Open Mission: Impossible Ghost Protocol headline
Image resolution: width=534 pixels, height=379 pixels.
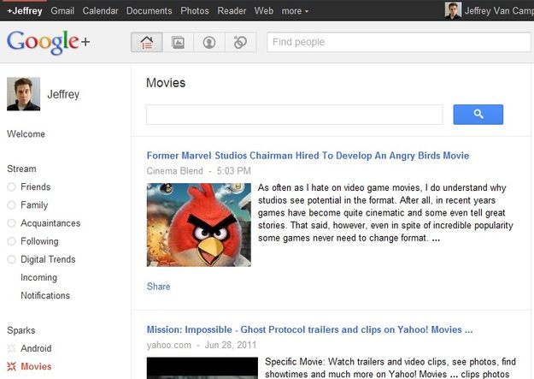(309, 329)
